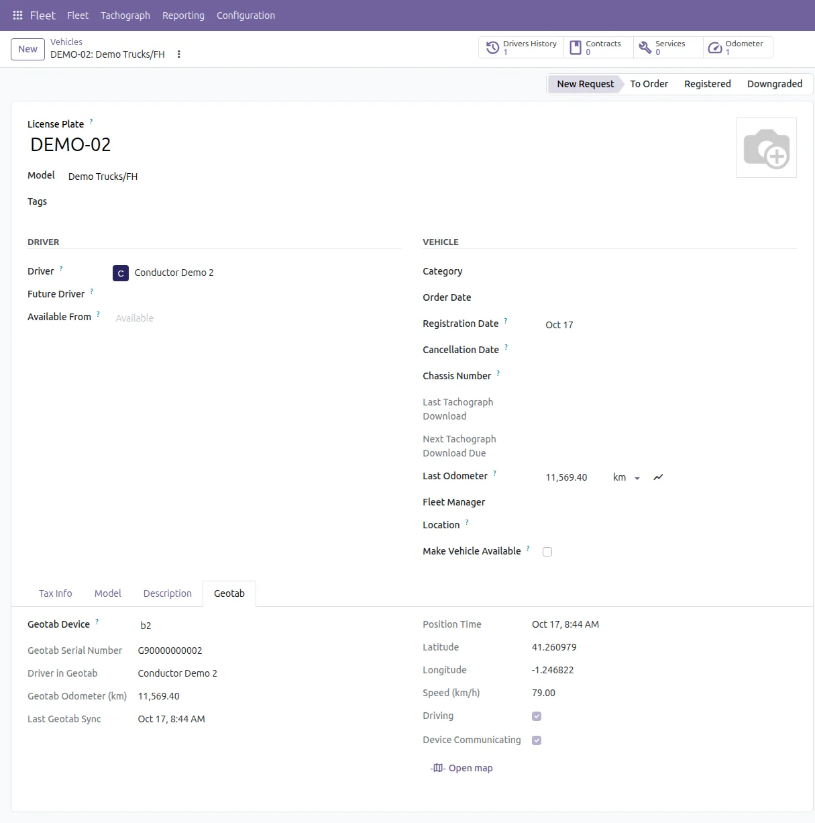
Task: Open the Model field Demo Trucks/FH
Action: click(x=103, y=177)
